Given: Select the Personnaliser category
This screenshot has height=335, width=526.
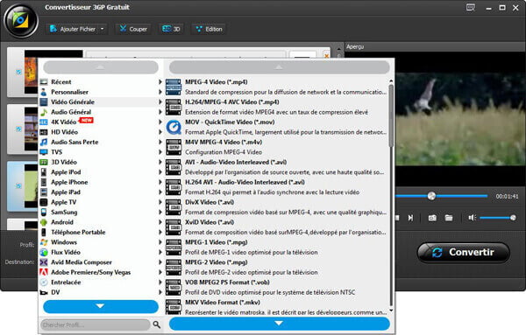Looking at the screenshot, I should coord(101,92).
